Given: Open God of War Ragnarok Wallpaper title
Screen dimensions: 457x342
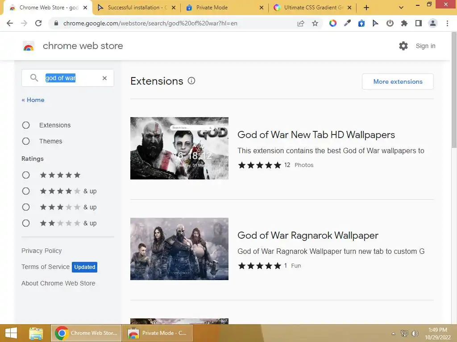Looking at the screenshot, I should [308, 235].
